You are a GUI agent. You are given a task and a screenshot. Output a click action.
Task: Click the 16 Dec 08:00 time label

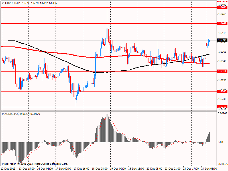(x=45, y=168)
